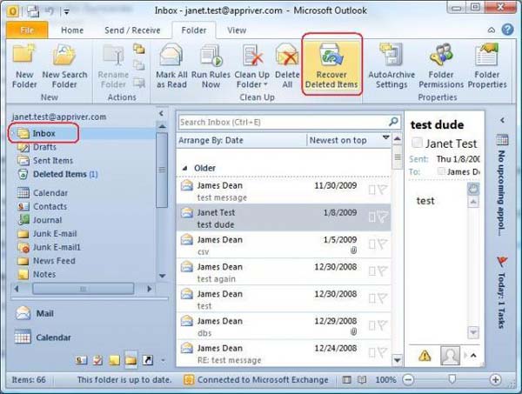Image resolution: width=522 pixels, height=394 pixels.
Task: Create a New Search Folder
Action: tap(64, 56)
